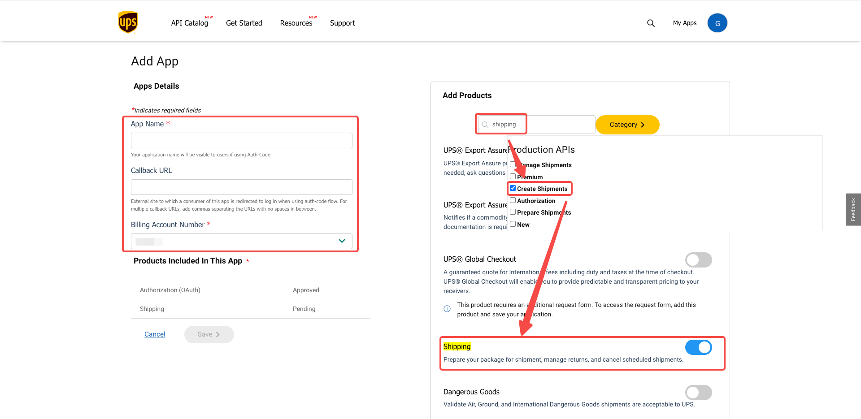Uncheck the Create Shipments checkbox

(x=513, y=188)
